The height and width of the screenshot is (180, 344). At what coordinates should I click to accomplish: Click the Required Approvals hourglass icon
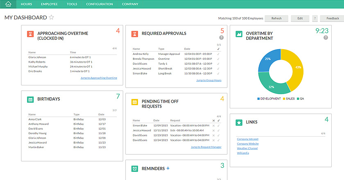click(135, 34)
